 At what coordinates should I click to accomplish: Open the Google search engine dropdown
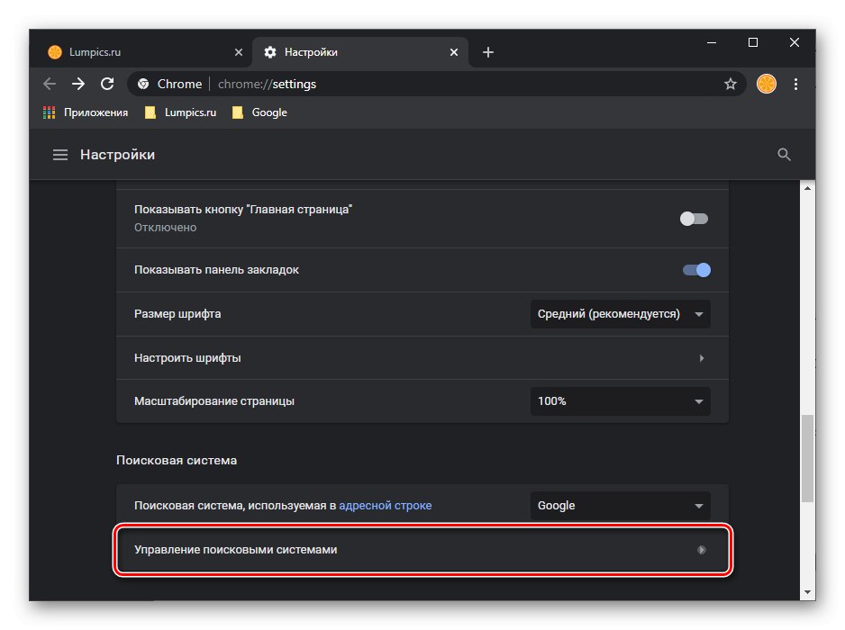(x=620, y=505)
